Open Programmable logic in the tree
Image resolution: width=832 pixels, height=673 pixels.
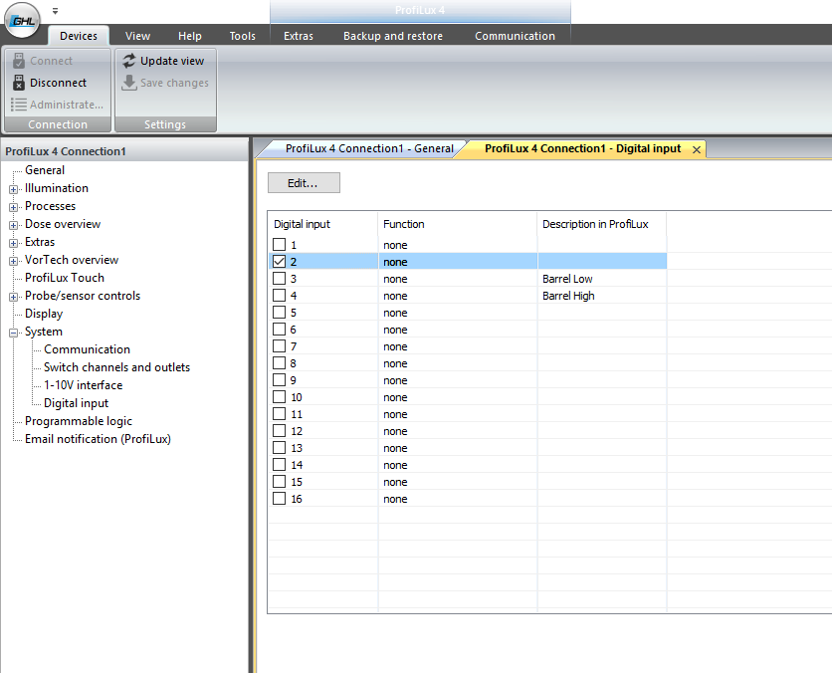pos(79,421)
